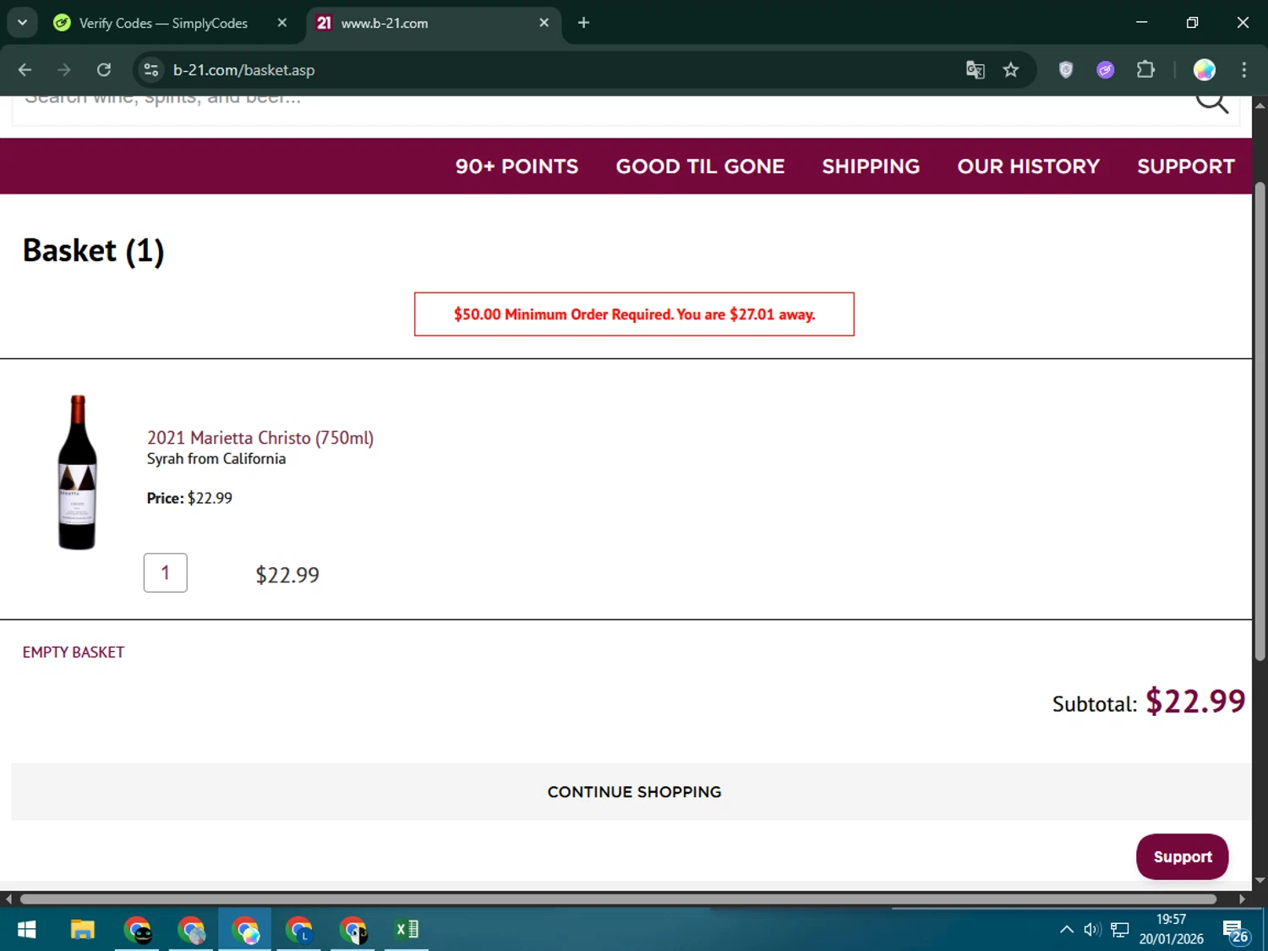Click the Subtotal $22.99 amount

(x=1195, y=702)
